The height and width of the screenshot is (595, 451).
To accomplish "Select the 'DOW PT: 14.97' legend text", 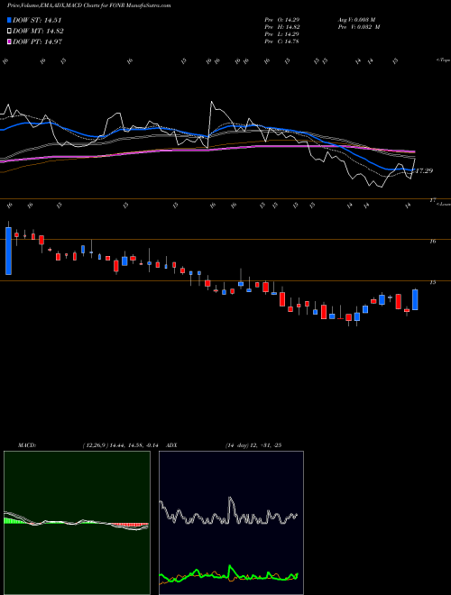I will 37,41.
